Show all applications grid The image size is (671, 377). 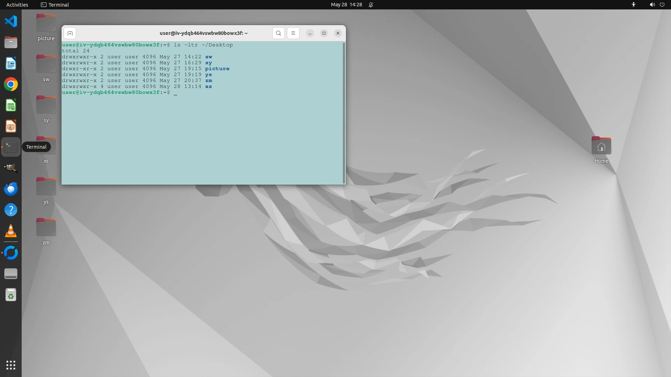(x=11, y=365)
